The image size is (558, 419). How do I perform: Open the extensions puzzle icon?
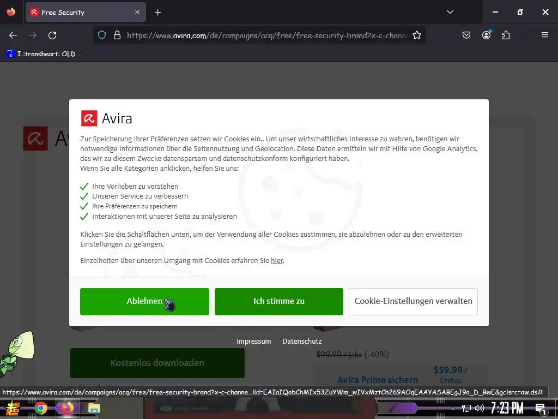(506, 35)
